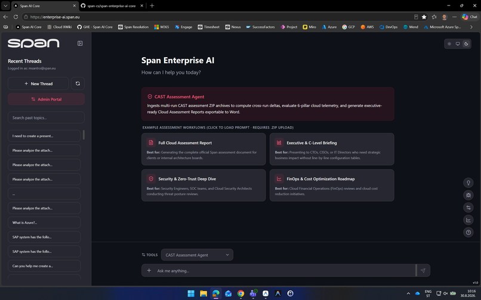Open browser settings and more menu

pos(454,17)
